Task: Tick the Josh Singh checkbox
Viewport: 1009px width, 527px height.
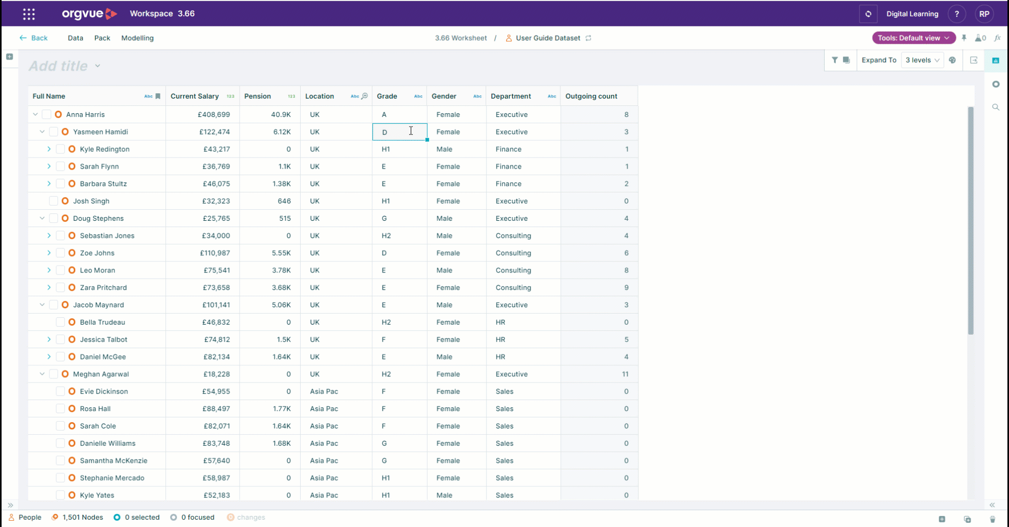Action: (x=54, y=201)
